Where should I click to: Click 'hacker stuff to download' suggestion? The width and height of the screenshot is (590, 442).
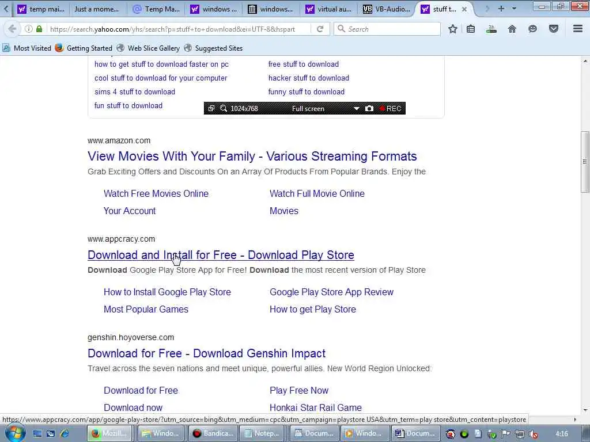309,78
